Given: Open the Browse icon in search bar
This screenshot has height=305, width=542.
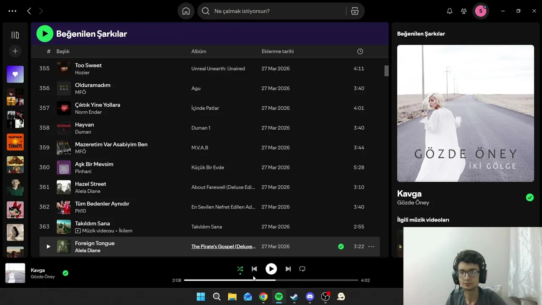Looking at the screenshot, I should click(355, 11).
